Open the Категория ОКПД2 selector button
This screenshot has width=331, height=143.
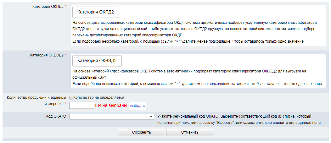95,13
